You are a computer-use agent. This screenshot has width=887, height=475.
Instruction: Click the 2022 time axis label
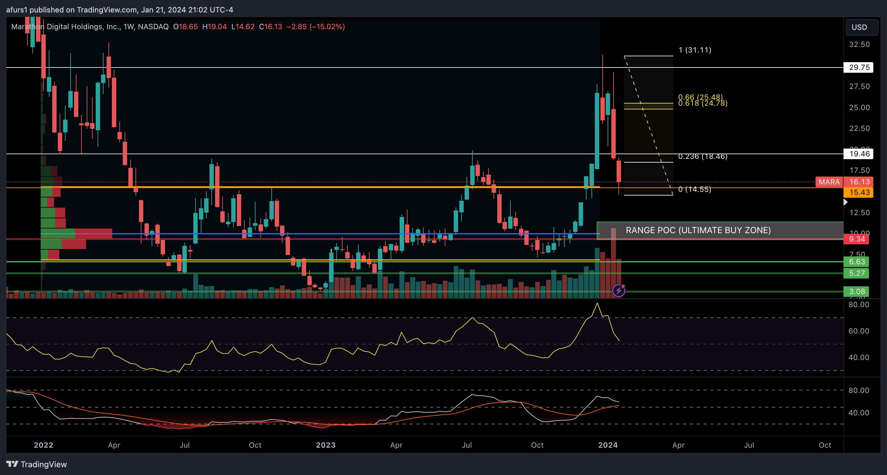pos(44,445)
